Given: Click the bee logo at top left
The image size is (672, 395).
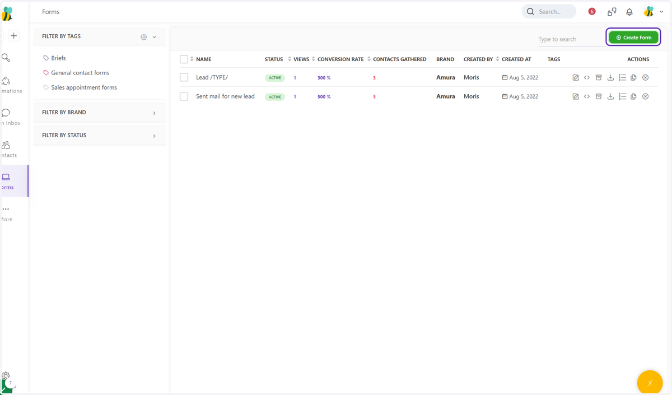Looking at the screenshot, I should click(7, 13).
